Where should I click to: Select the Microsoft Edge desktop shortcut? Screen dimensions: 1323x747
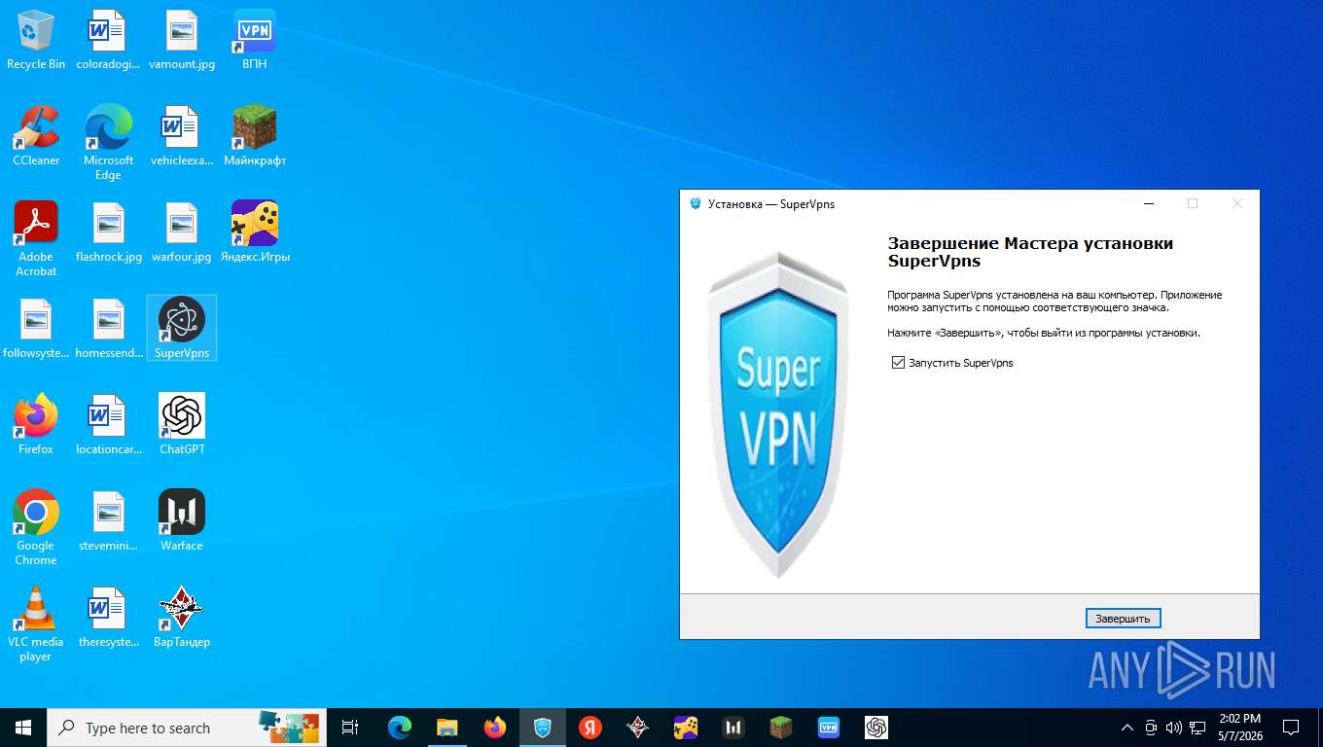tap(109, 143)
